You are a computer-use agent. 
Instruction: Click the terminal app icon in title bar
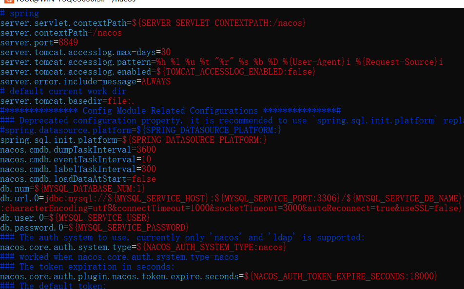6,1
